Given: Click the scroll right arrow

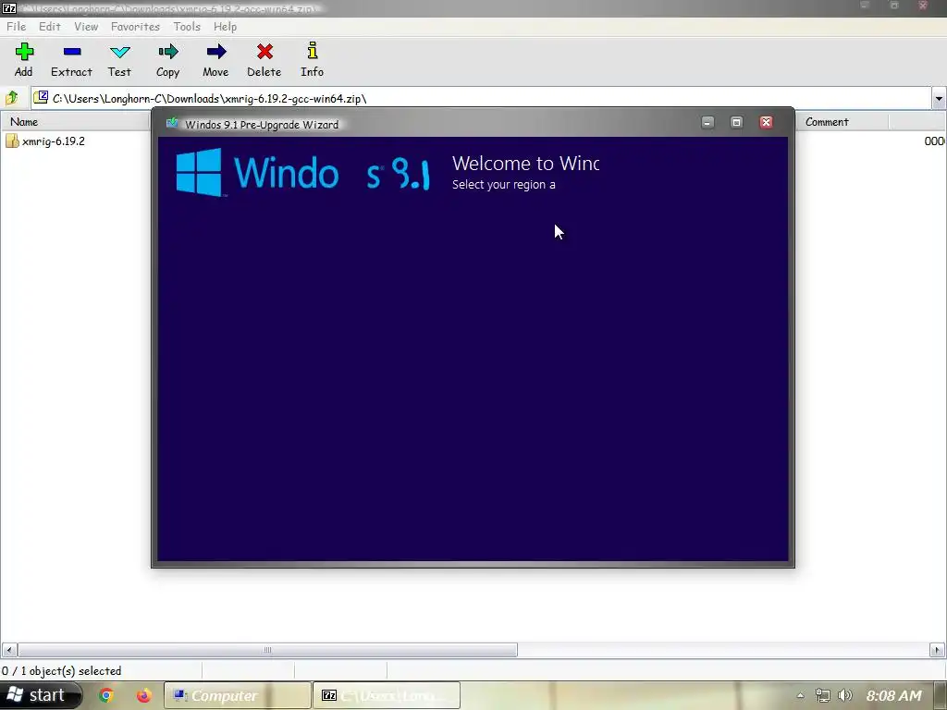Looking at the screenshot, I should (x=938, y=650).
